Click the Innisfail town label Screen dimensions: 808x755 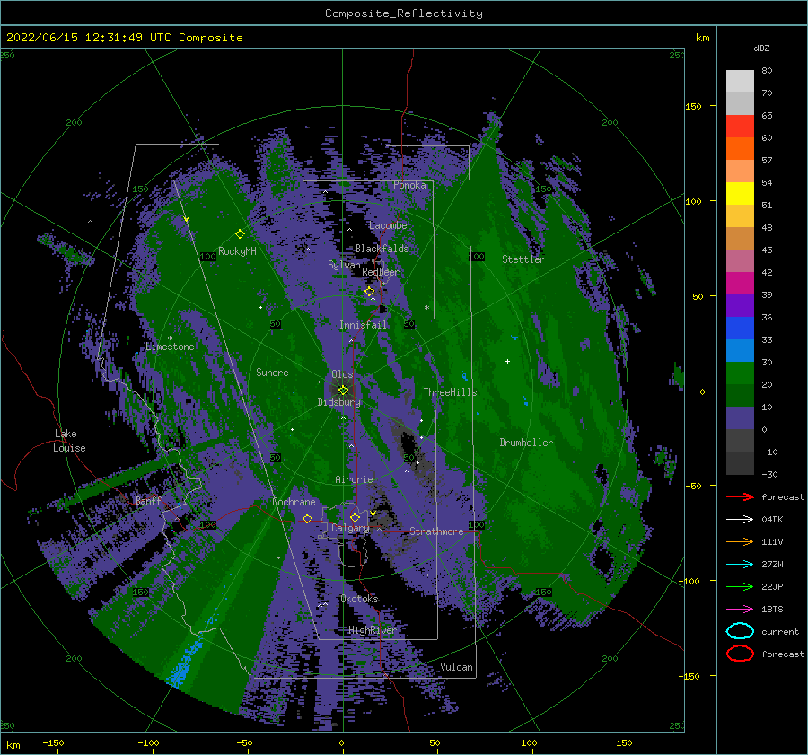pyautogui.click(x=363, y=325)
